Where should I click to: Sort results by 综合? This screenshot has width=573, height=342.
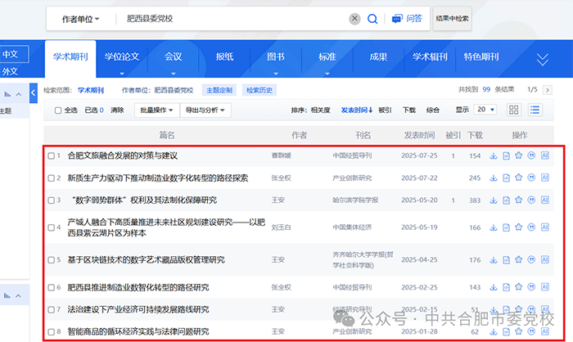tap(433, 110)
